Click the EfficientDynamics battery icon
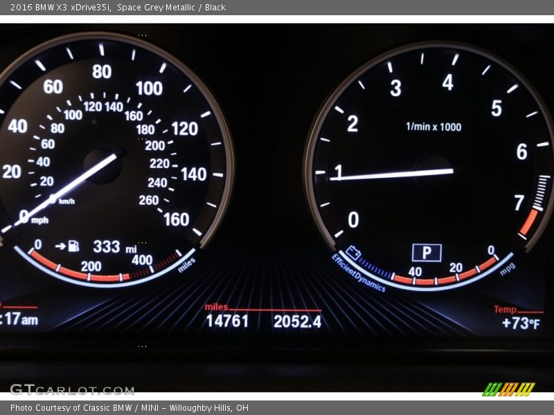This screenshot has height=415, width=554. click(353, 252)
